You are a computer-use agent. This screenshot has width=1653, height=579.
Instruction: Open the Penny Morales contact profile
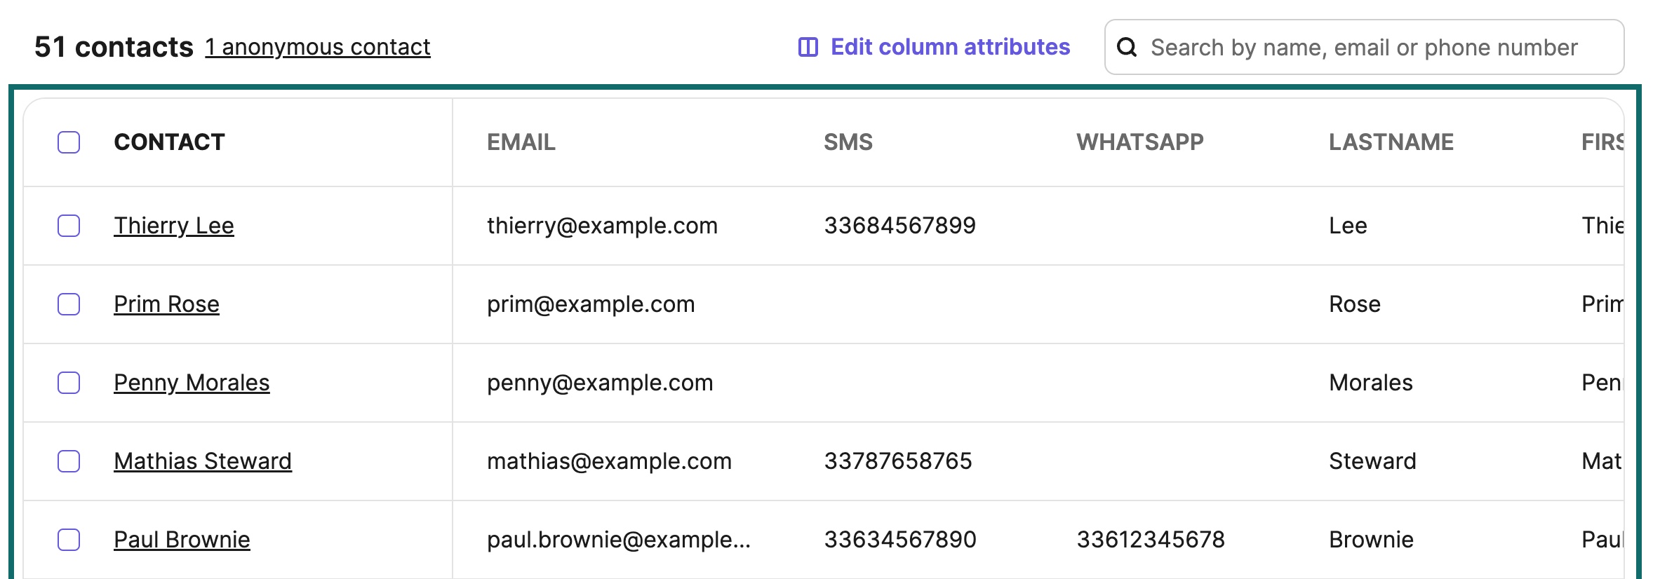coord(192,383)
